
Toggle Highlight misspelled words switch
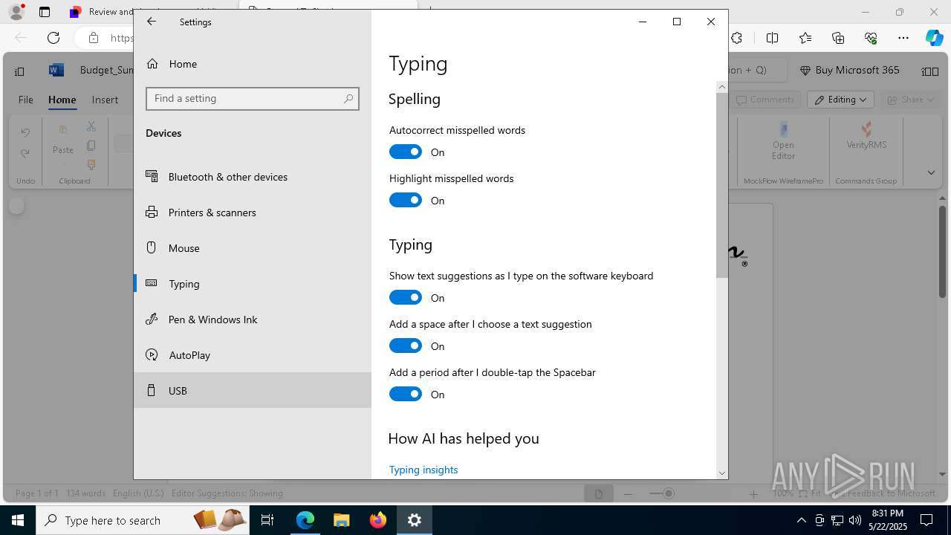click(x=406, y=200)
